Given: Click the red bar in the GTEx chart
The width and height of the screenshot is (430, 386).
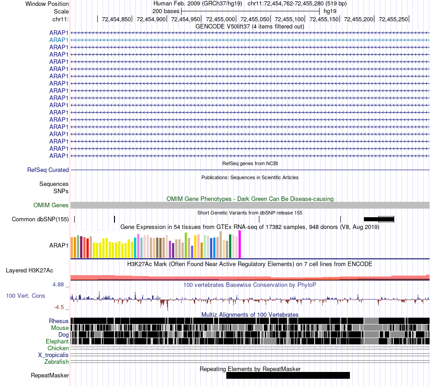Looking at the screenshot, I should [x=87, y=248].
